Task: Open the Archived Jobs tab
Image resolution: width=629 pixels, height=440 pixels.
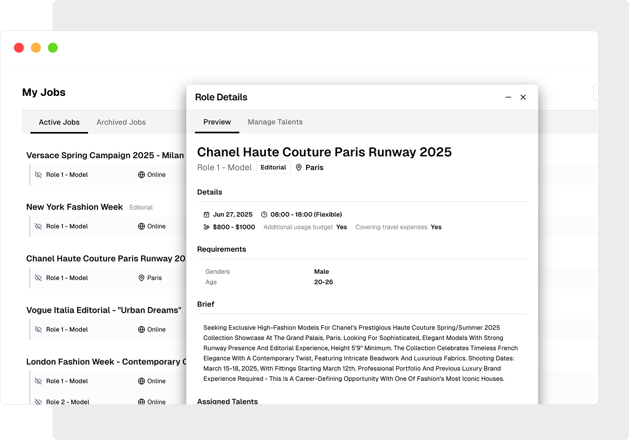Action: 121,122
